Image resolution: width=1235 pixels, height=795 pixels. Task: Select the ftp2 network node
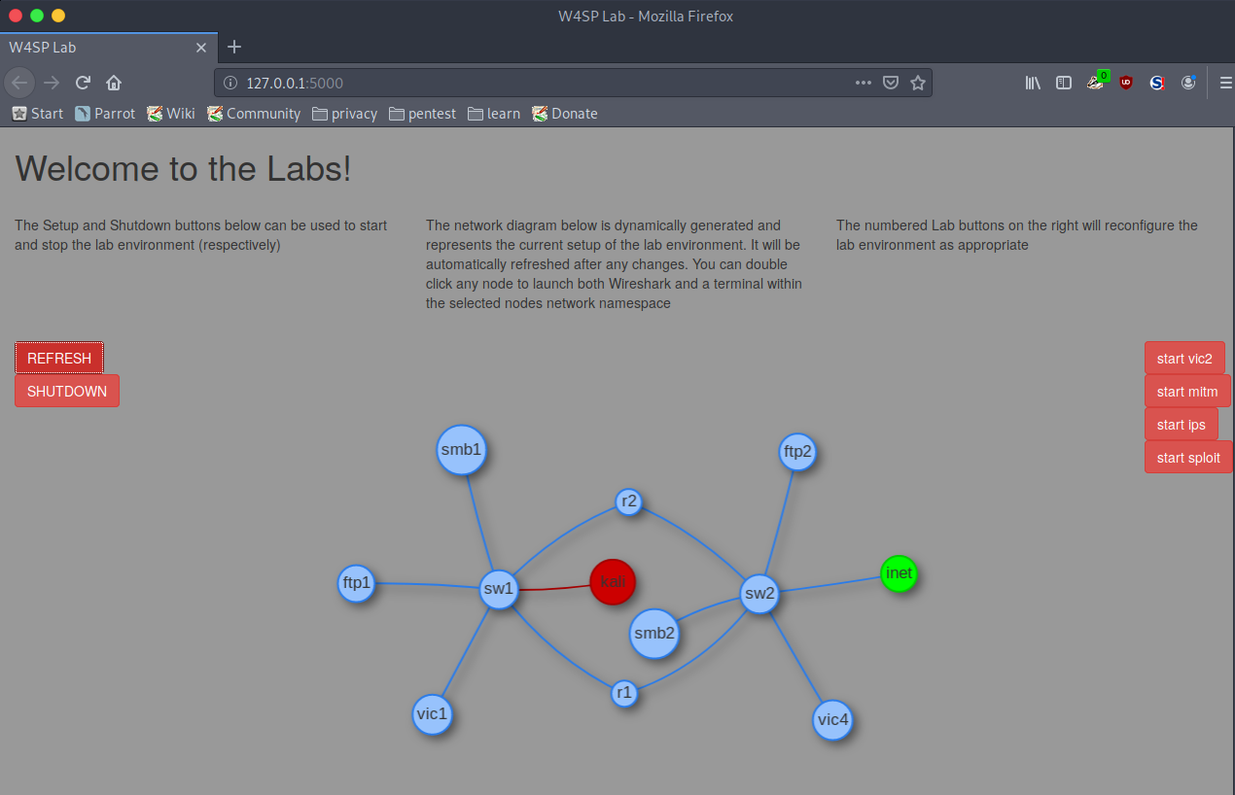pos(797,452)
